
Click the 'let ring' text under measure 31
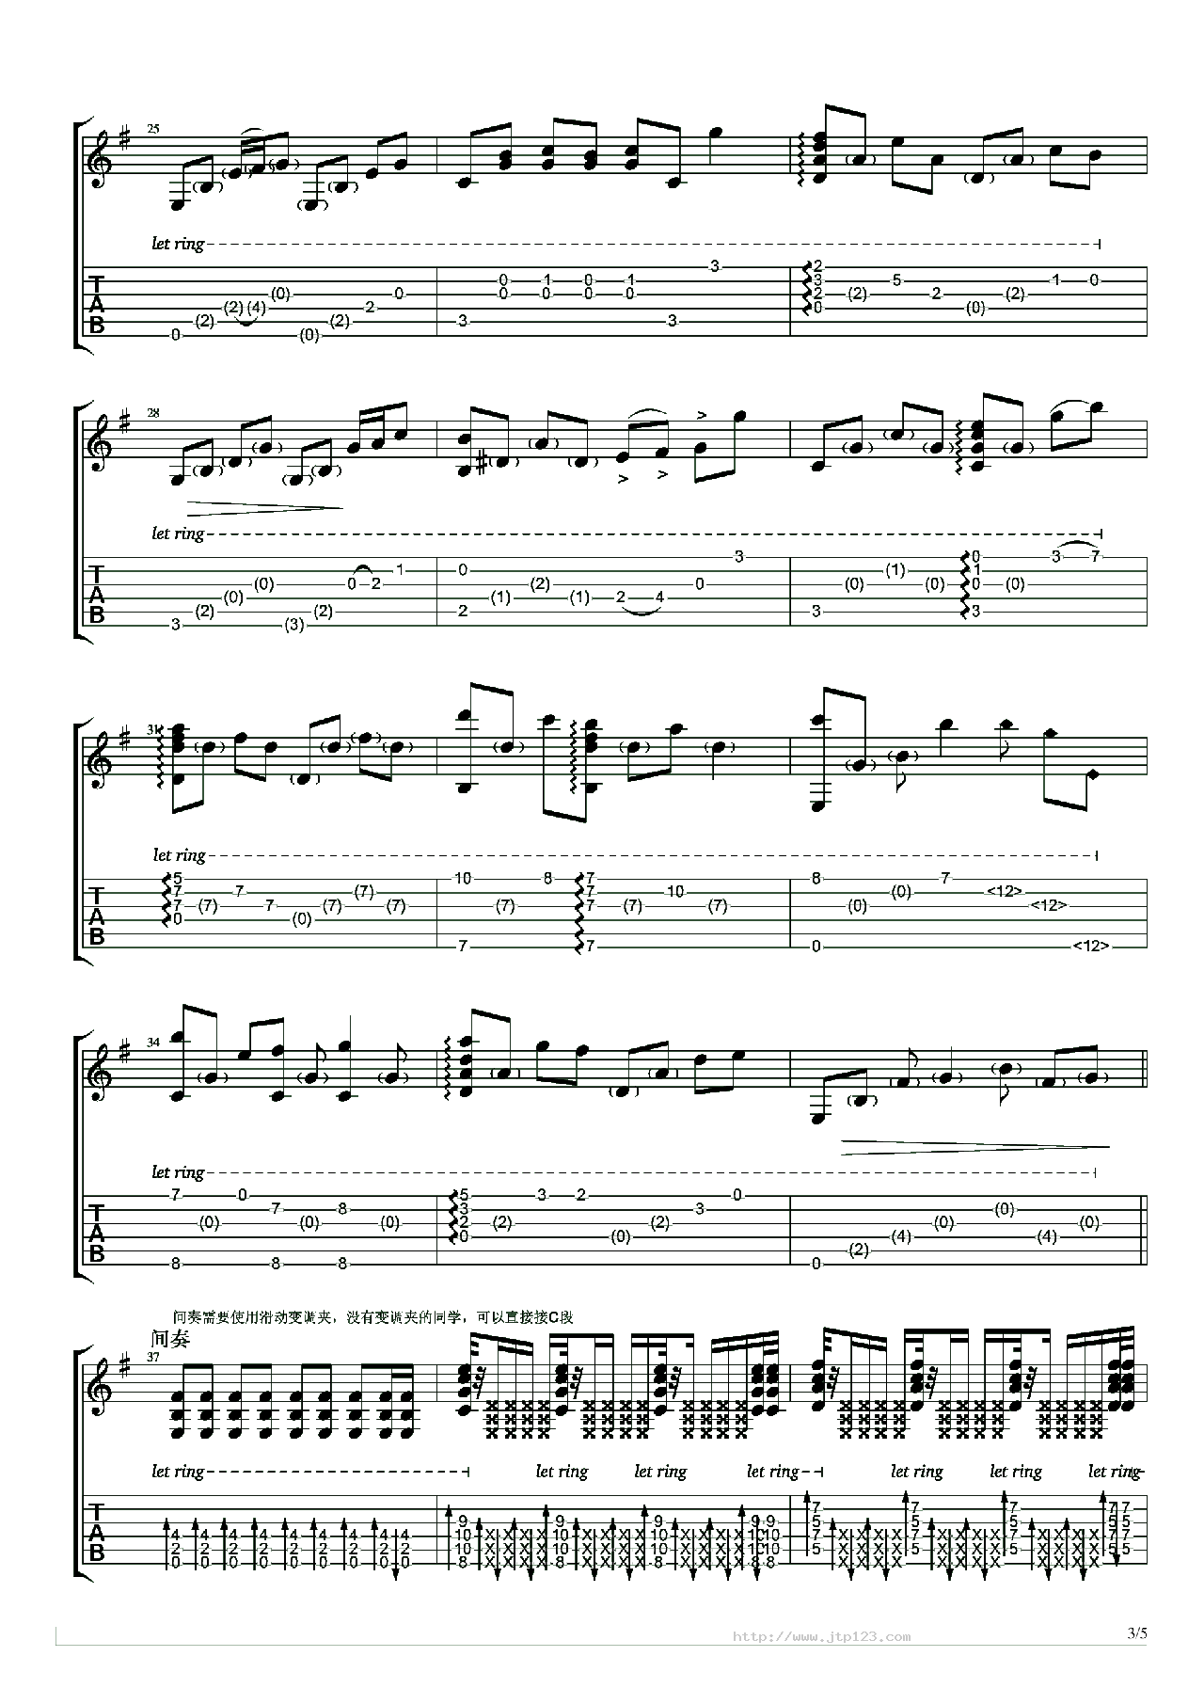pos(179,855)
